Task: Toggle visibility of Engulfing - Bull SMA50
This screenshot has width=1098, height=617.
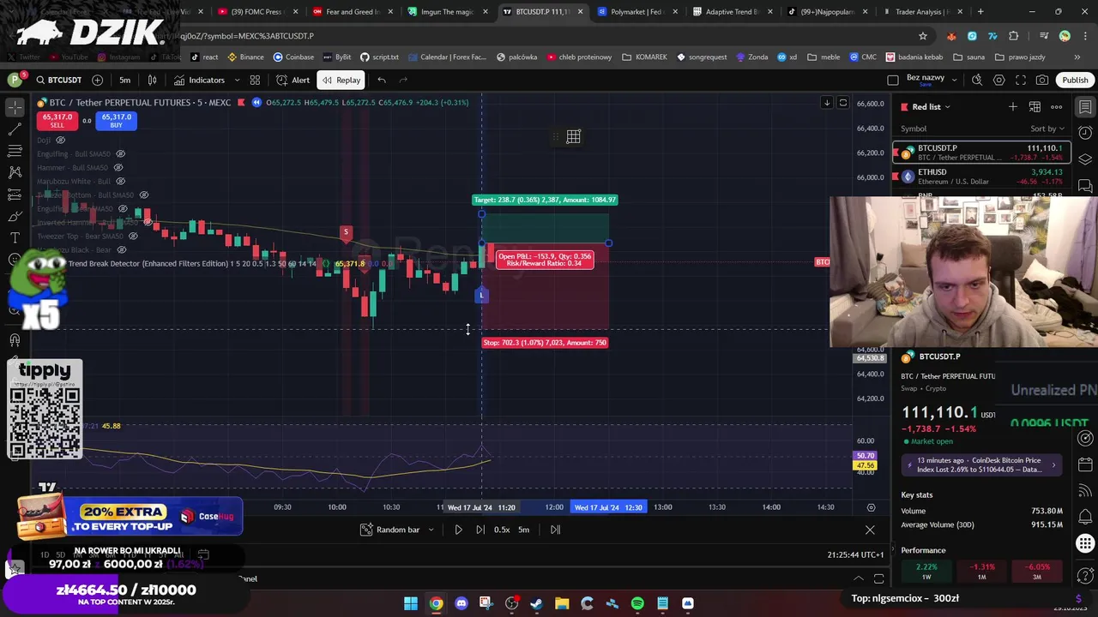Action: point(120,153)
